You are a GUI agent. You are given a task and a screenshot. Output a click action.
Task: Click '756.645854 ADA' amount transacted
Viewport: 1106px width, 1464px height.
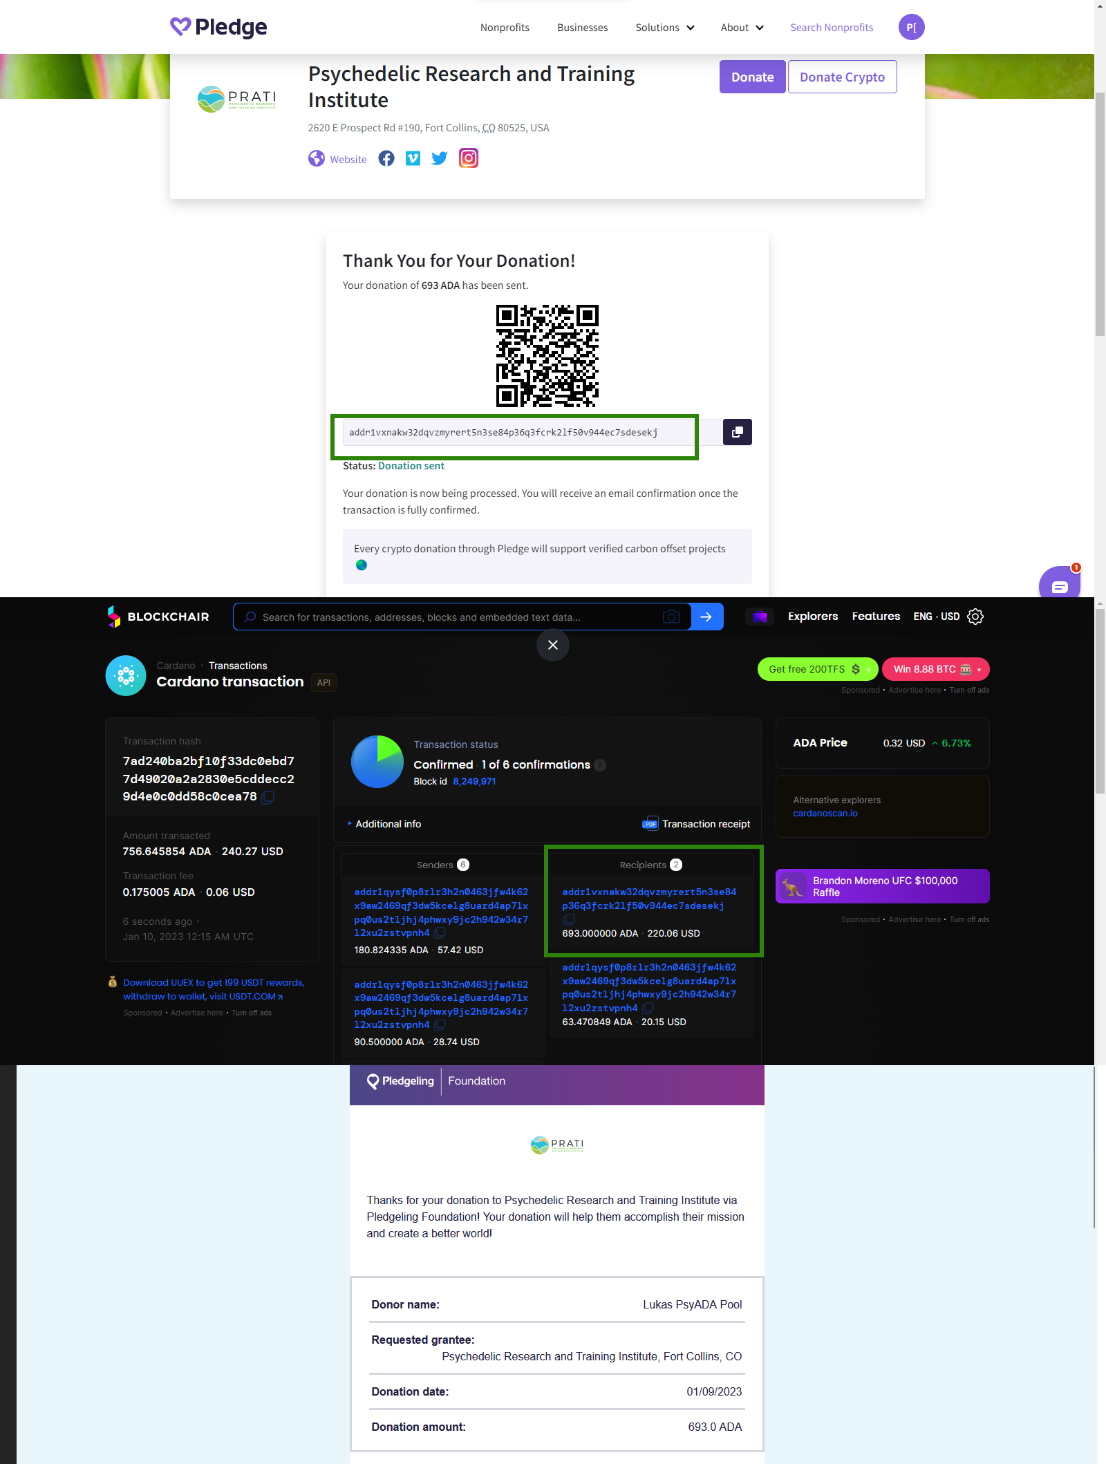click(167, 852)
